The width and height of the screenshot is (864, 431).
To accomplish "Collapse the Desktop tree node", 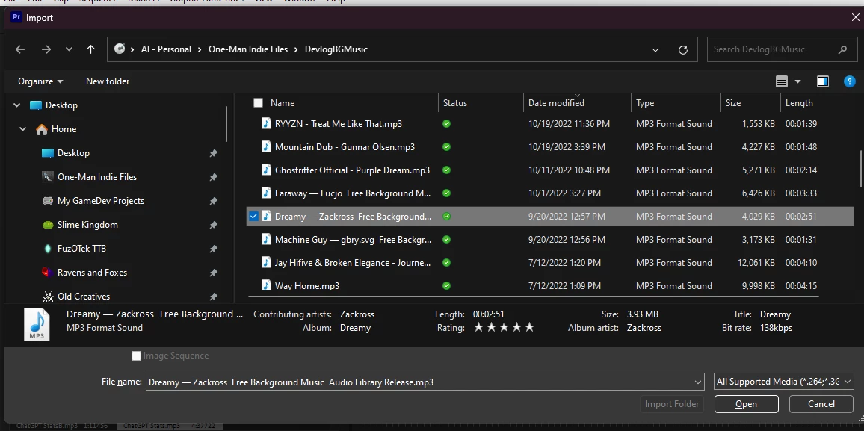I will 16,105.
